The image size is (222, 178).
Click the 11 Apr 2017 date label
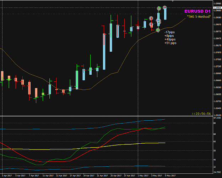[48, 176]
